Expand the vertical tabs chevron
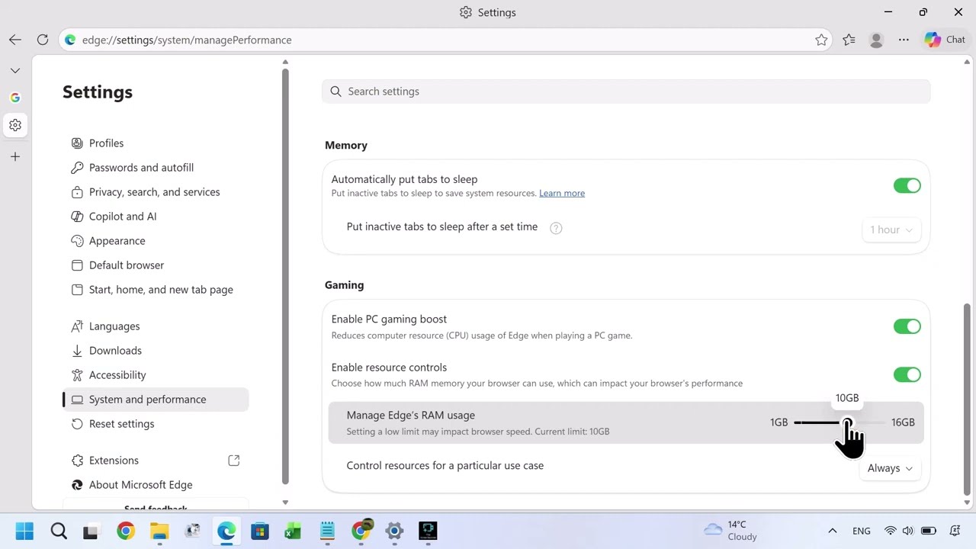 pos(15,70)
